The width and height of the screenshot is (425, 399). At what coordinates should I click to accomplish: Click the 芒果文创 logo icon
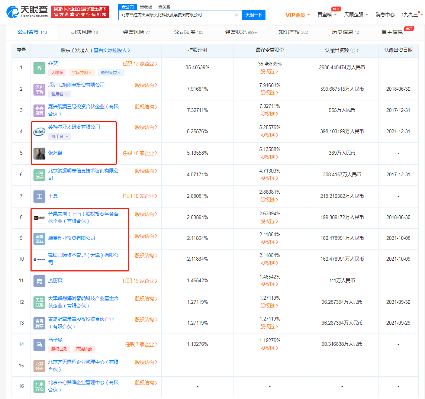[39, 218]
